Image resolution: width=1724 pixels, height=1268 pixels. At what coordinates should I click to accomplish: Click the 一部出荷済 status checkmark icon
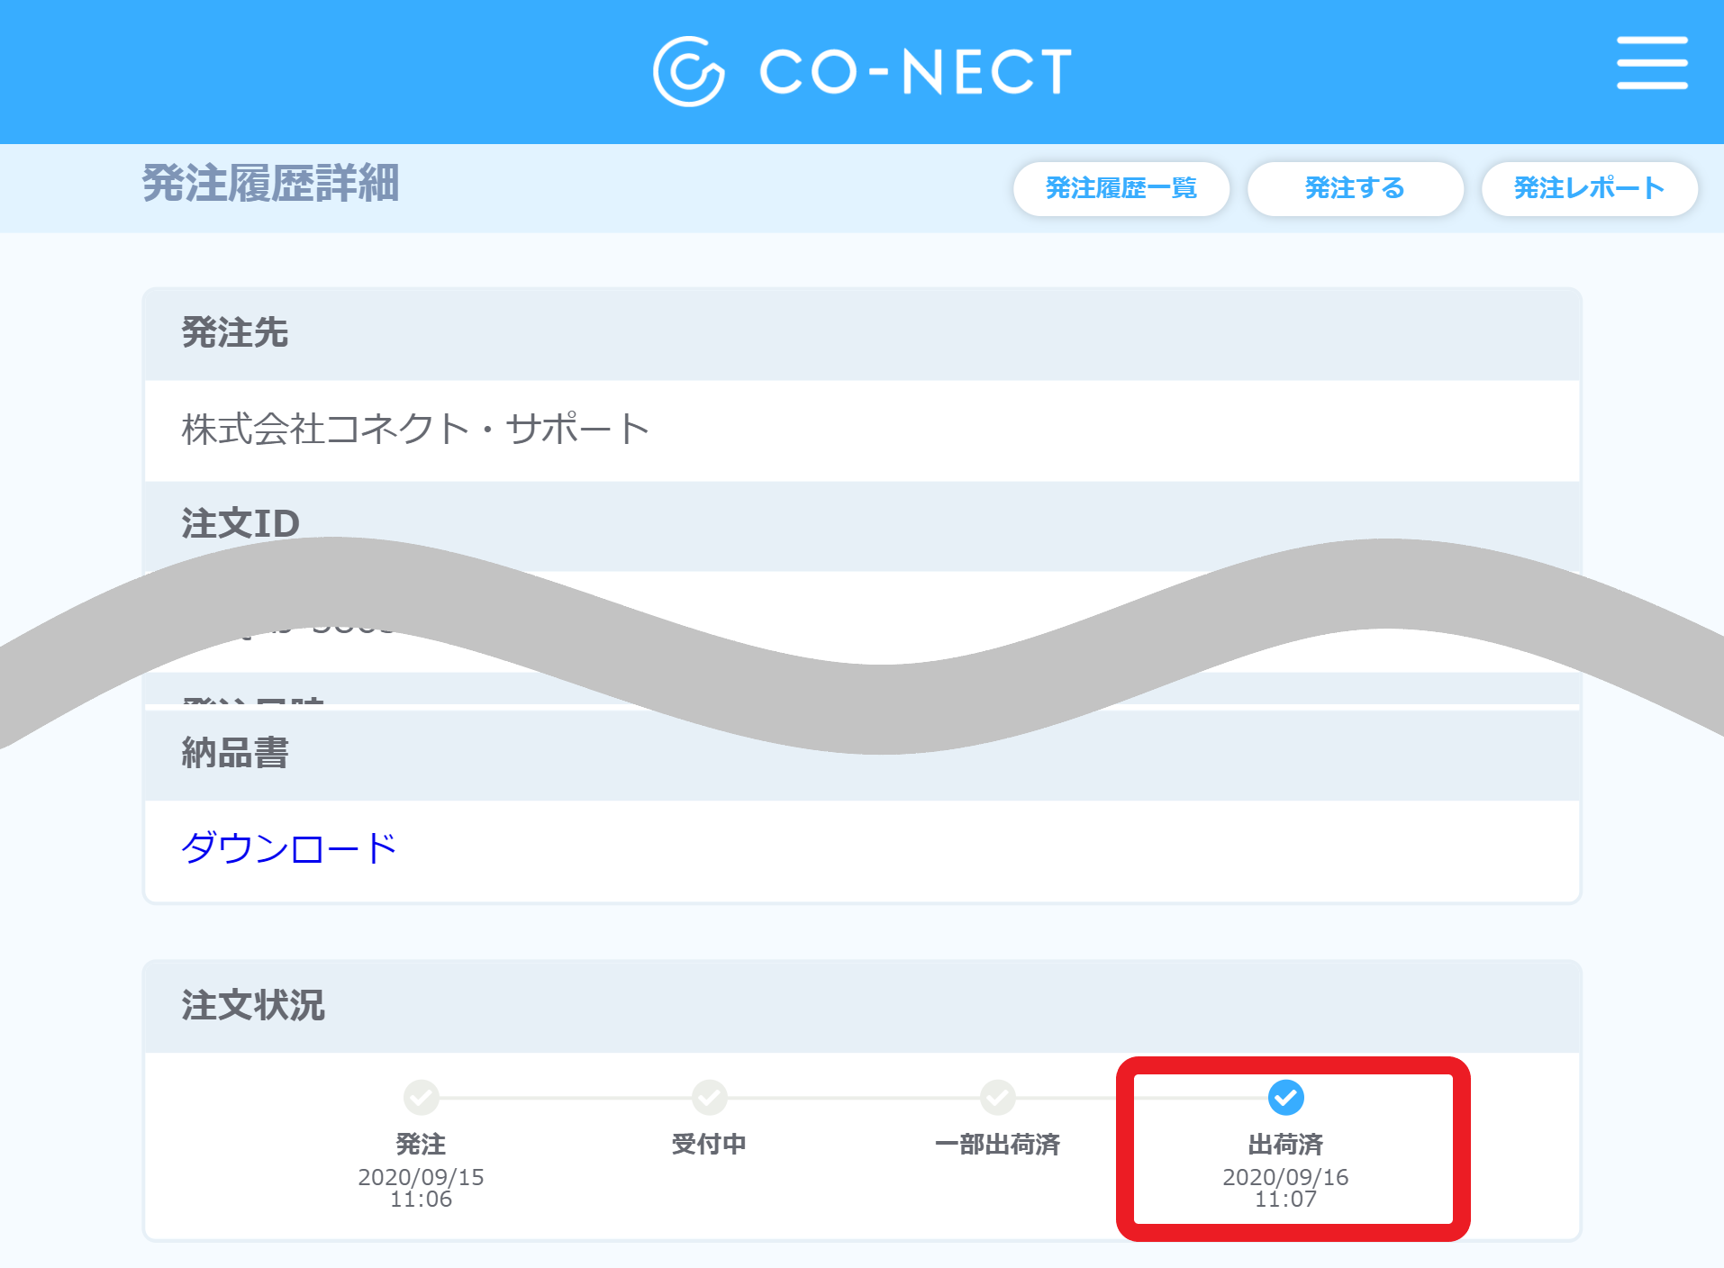998,1098
